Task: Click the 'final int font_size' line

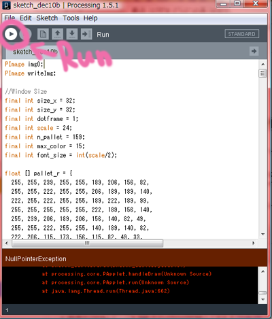Action: [61, 155]
